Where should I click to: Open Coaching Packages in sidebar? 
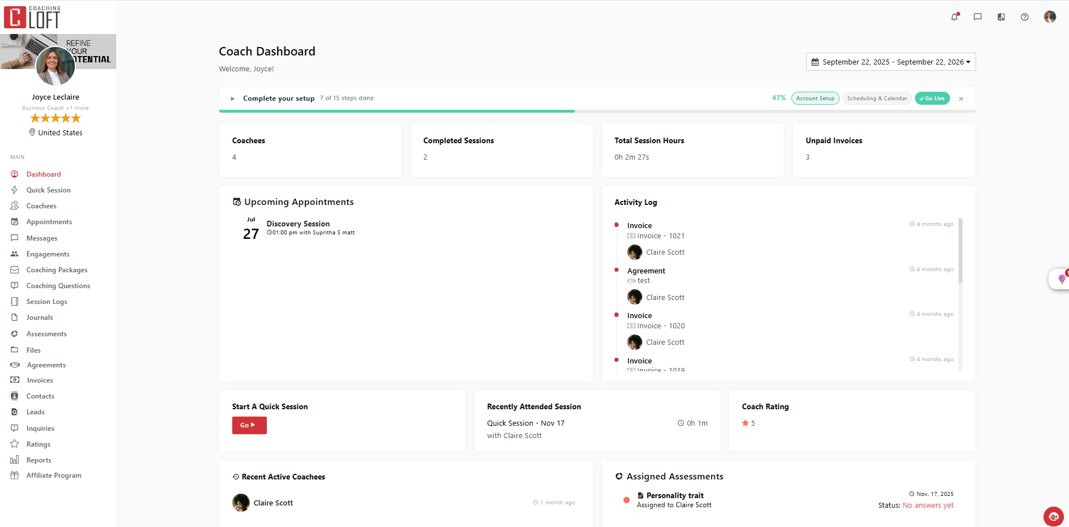click(57, 270)
